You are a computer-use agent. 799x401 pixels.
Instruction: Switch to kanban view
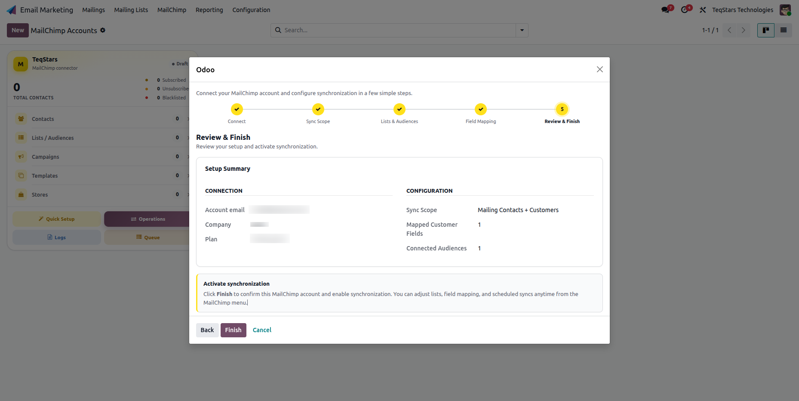pos(766,30)
